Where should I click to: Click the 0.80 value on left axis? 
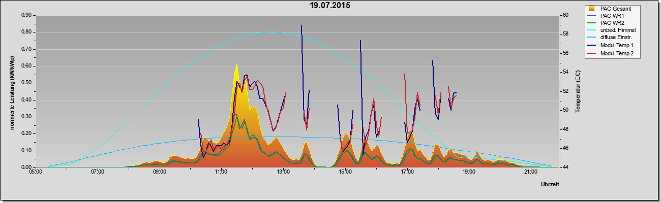26,32
